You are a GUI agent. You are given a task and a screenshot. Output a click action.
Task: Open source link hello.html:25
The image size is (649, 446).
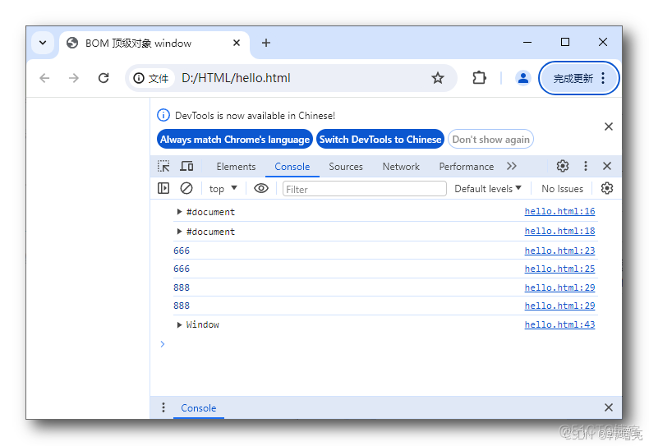coord(559,269)
